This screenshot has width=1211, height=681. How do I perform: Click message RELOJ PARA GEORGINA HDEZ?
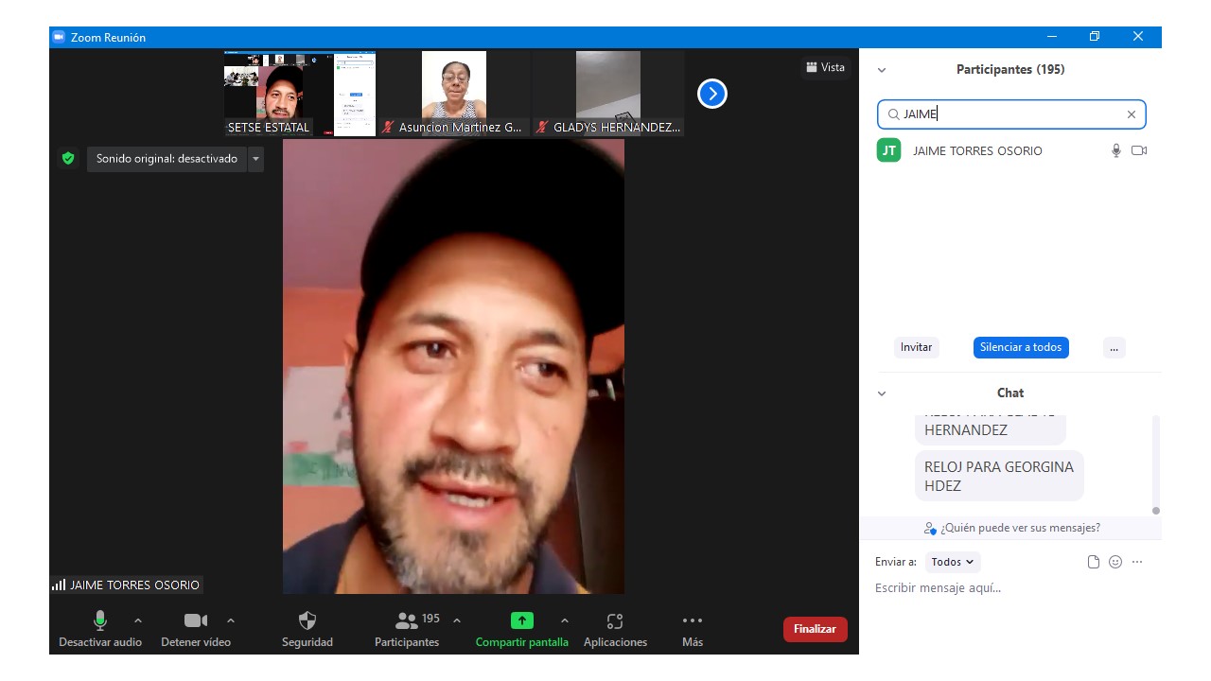pos(999,476)
